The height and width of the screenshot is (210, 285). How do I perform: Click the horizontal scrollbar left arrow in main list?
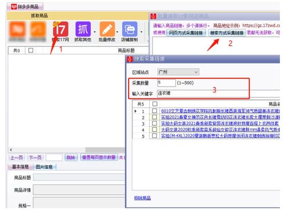[x=11, y=150]
